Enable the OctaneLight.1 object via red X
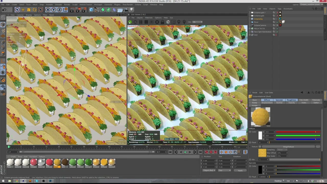This screenshot has width=327, height=184. [277, 13]
